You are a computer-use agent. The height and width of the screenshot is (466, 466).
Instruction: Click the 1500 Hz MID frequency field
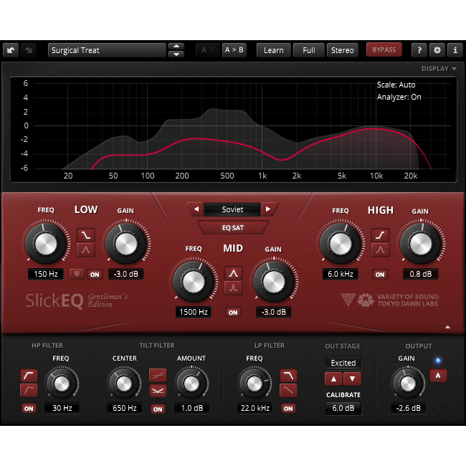pyautogui.click(x=194, y=312)
